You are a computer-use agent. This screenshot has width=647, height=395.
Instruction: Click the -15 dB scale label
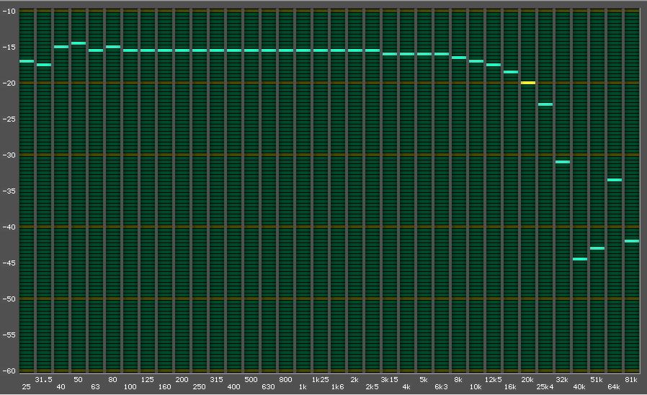click(9, 47)
